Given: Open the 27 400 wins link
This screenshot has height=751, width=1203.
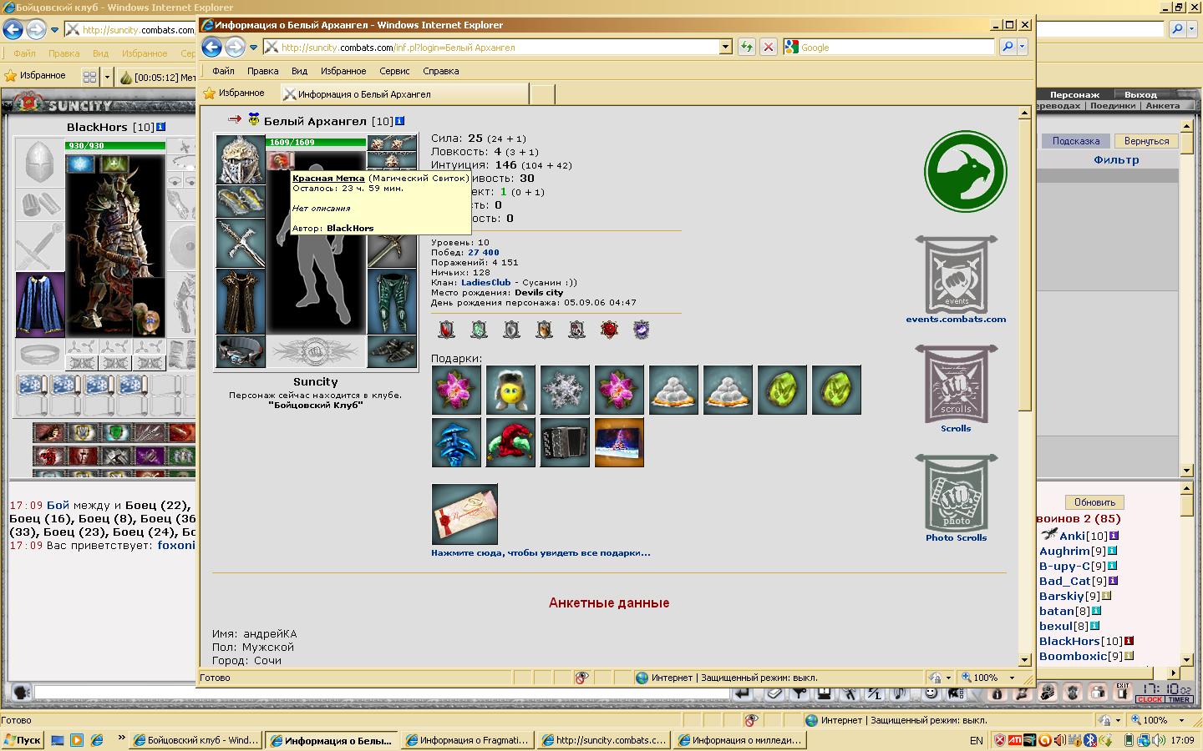Looking at the screenshot, I should 484,252.
